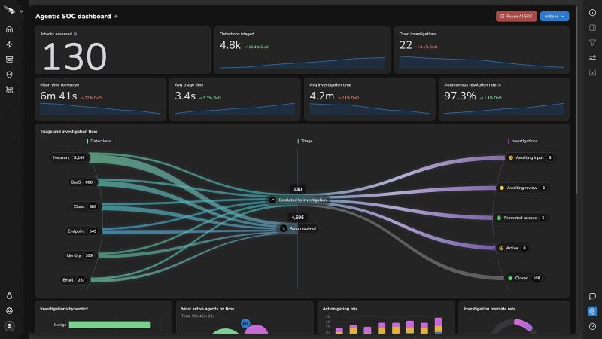The width and height of the screenshot is (602, 339).
Task: Open the variables (x) icon
Action: [592, 72]
